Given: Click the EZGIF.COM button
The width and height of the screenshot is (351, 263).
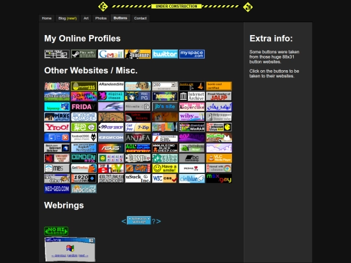Looking at the screenshot, I should (x=110, y=138).
